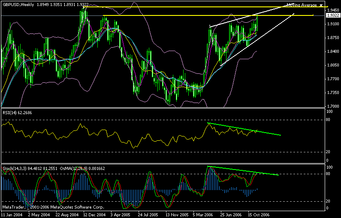Viewport: 341px width, 218px height.
Task: Click the 1.8050 price scale label
Action: tap(333, 65)
